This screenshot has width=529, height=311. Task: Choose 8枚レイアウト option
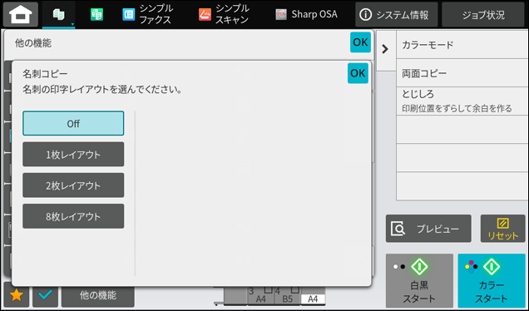click(73, 216)
